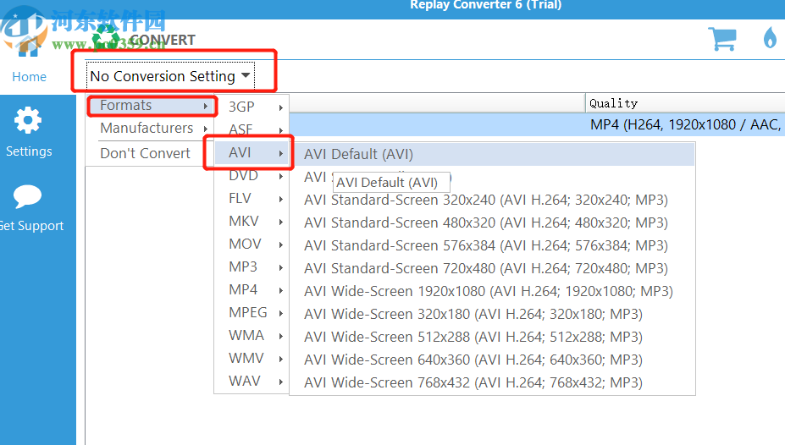Select AVI Wide-Screen 512x288 preset
The height and width of the screenshot is (445, 785).
pos(492,337)
